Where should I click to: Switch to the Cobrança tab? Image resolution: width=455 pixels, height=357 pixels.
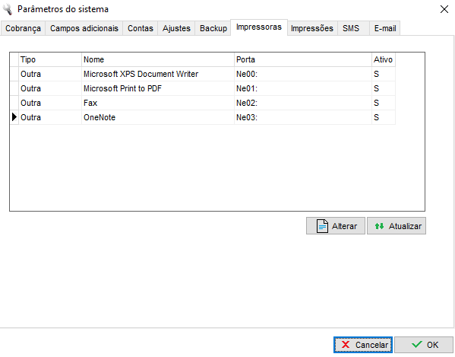[x=23, y=28]
